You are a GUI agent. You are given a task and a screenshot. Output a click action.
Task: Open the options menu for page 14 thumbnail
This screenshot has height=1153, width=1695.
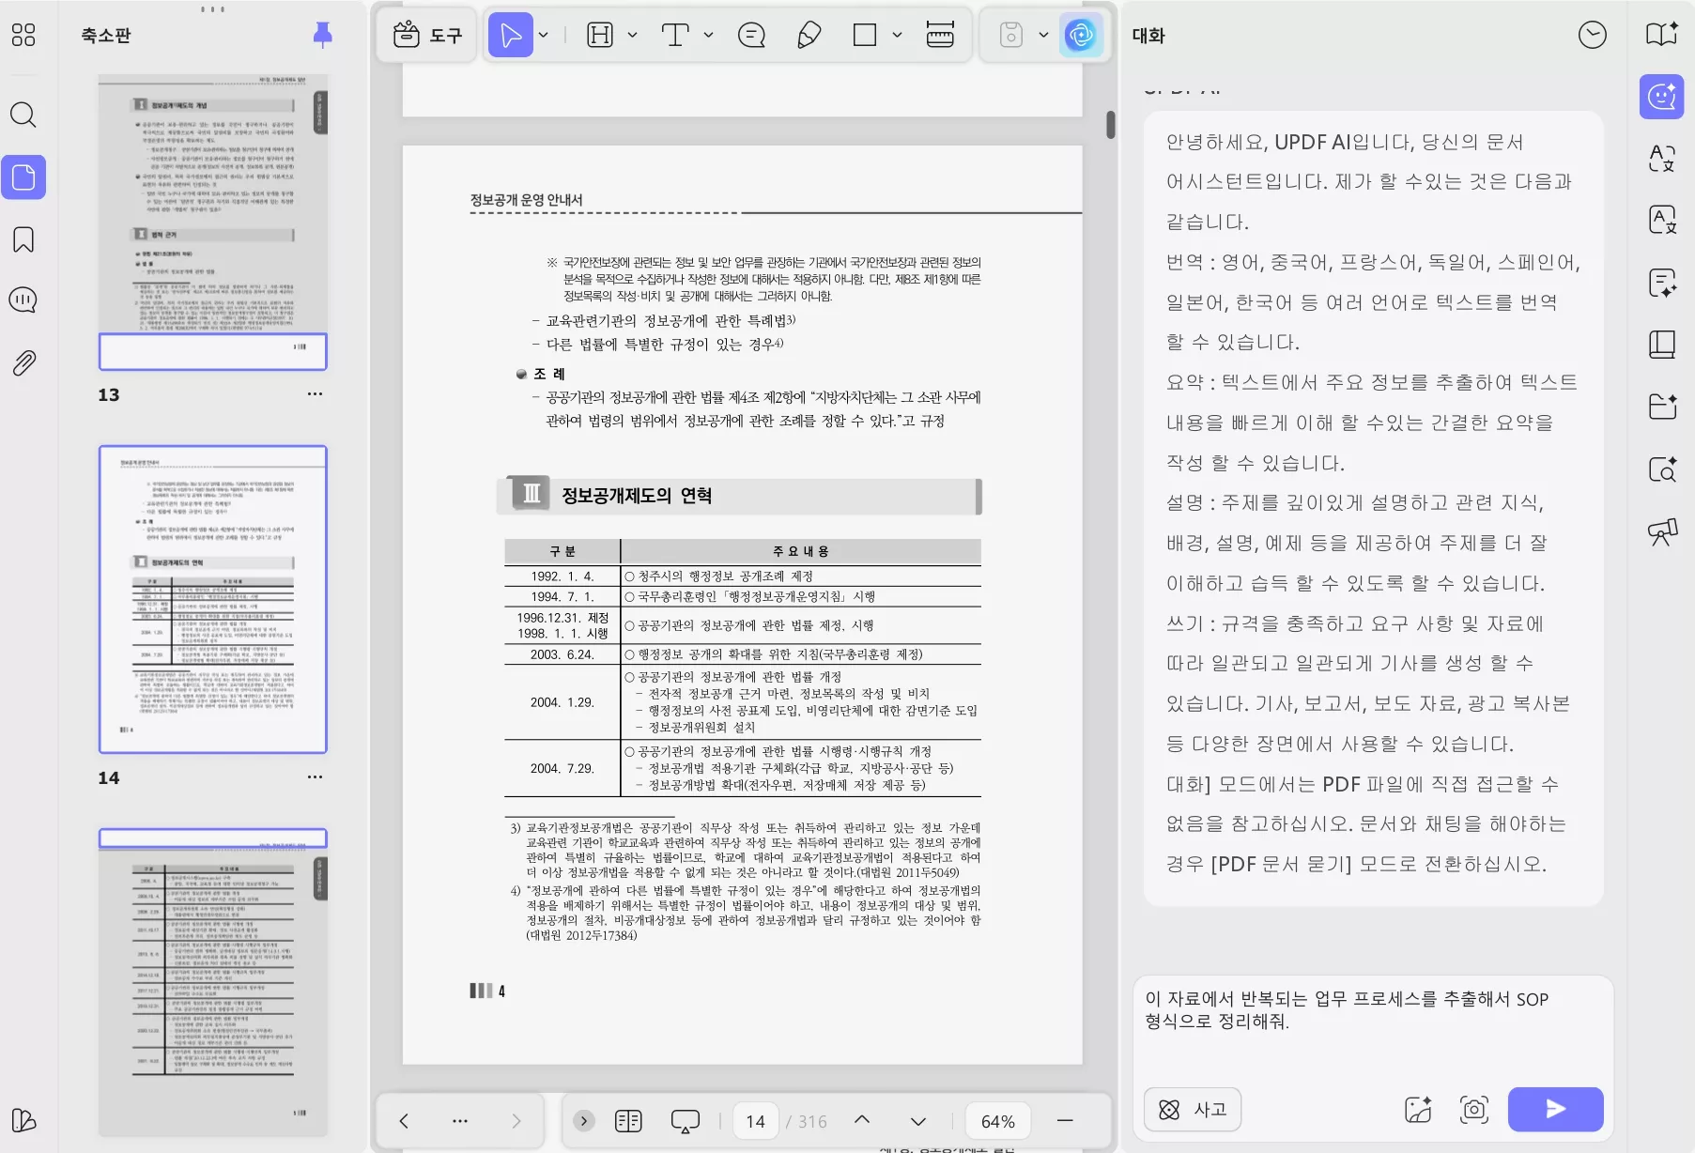pos(316,776)
